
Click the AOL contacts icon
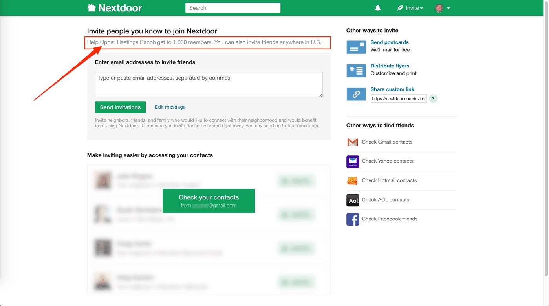[353, 200]
